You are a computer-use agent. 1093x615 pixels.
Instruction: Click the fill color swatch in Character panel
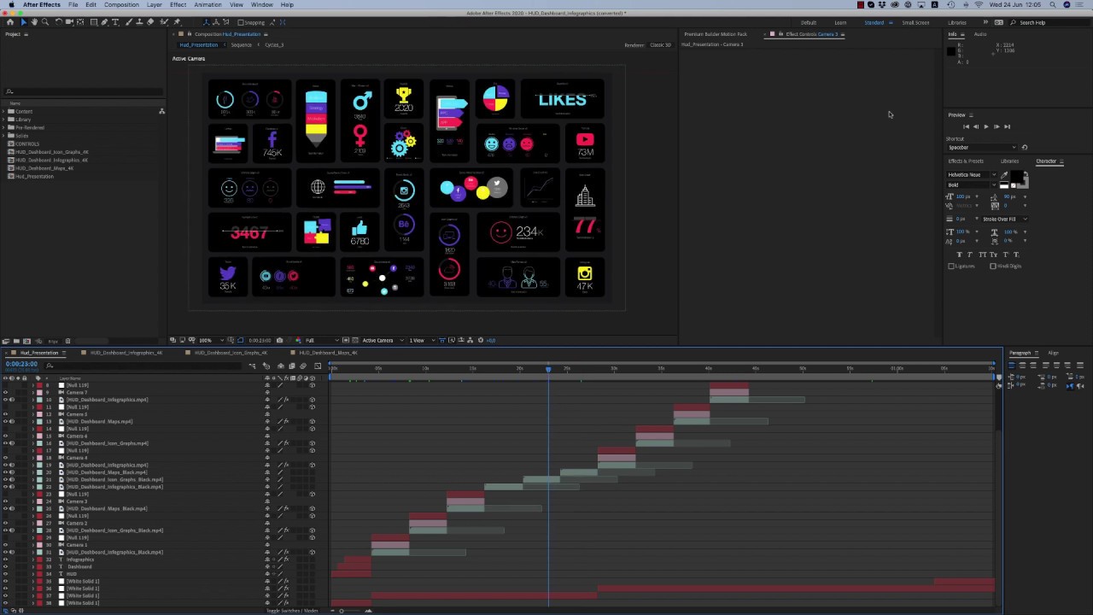click(x=1016, y=177)
